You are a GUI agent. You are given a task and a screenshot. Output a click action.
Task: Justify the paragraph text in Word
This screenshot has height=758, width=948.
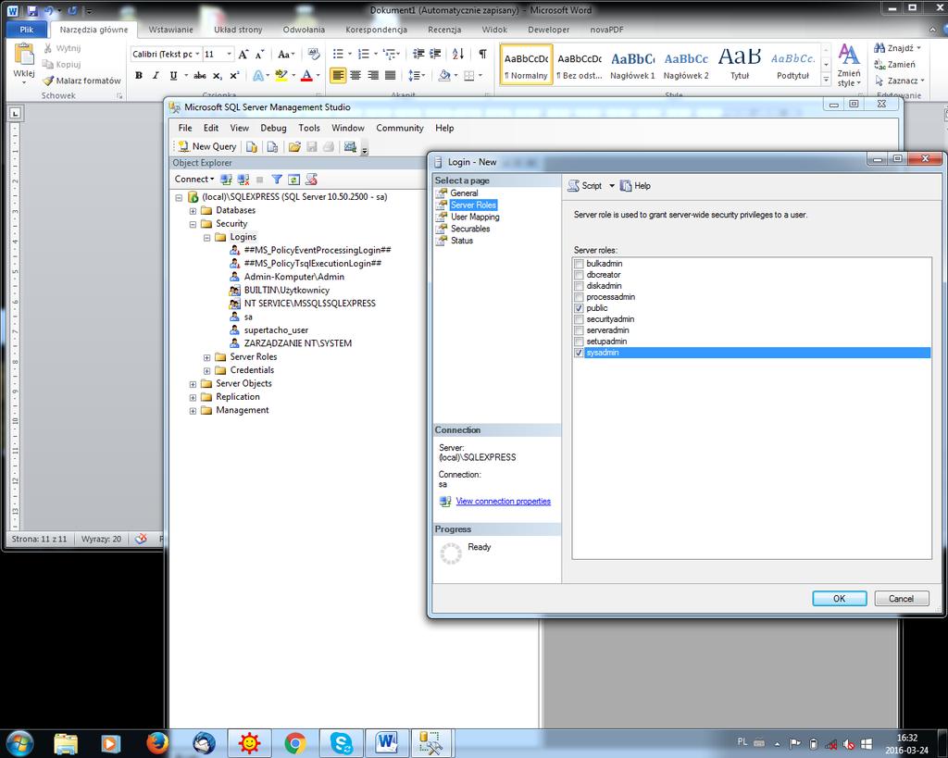(x=391, y=76)
